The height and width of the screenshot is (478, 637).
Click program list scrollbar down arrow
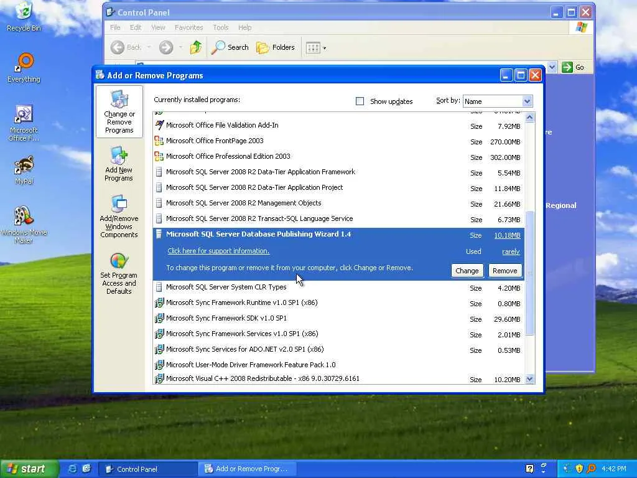coord(529,379)
